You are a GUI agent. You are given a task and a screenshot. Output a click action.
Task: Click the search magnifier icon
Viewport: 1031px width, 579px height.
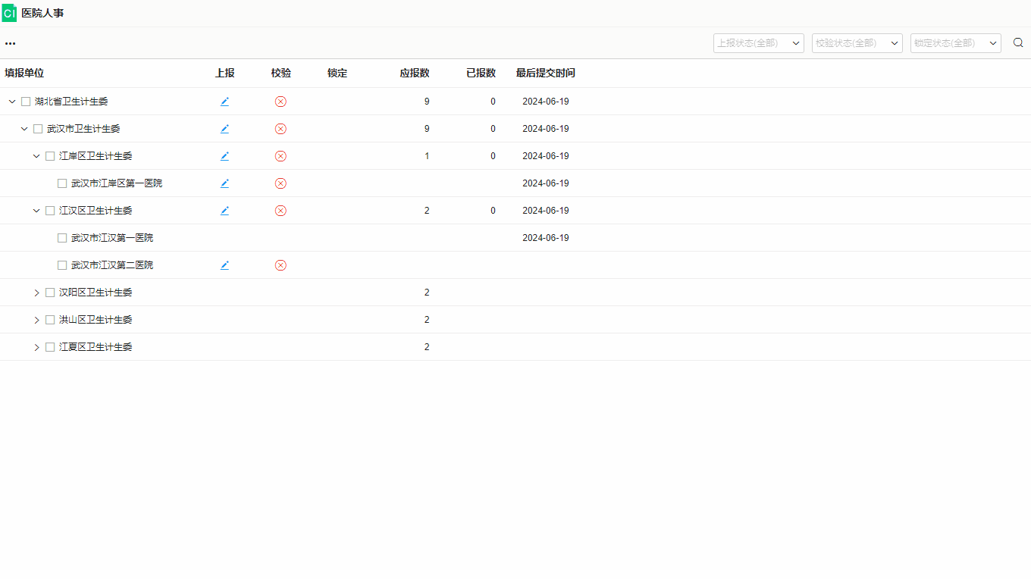pyautogui.click(x=1018, y=43)
